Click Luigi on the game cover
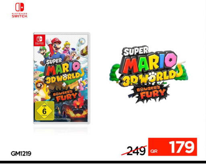 pyautogui.click(x=43, y=52)
